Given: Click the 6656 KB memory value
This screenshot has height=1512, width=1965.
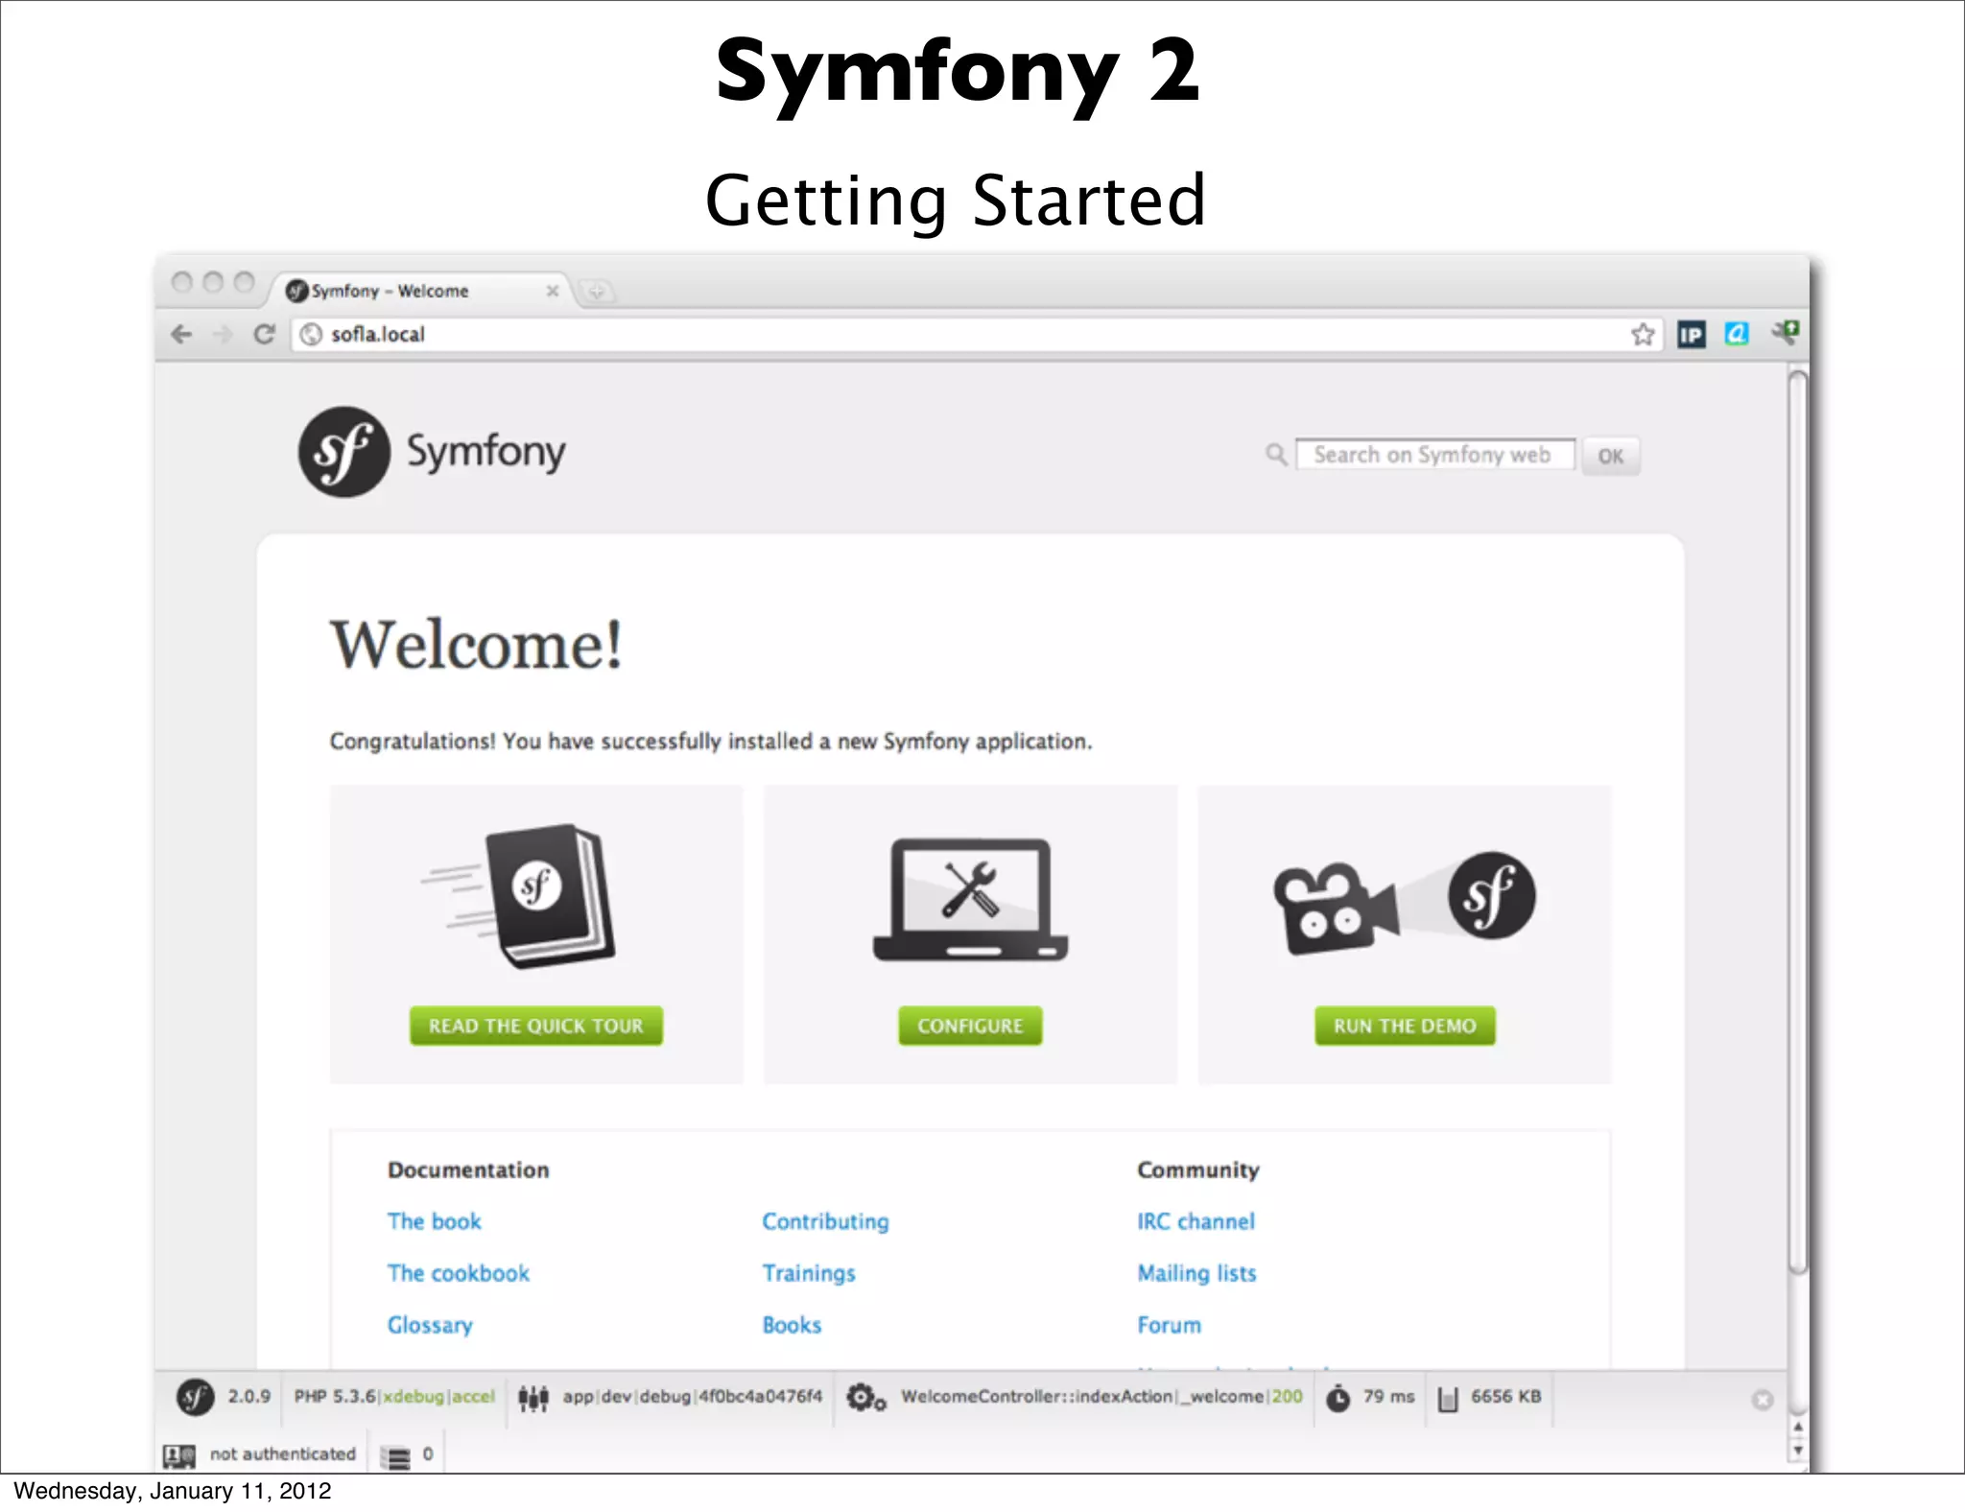Looking at the screenshot, I should [x=1505, y=1397].
